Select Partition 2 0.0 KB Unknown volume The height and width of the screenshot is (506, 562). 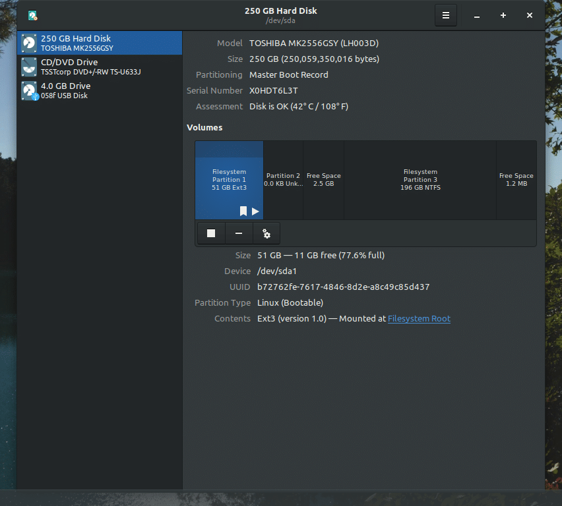(x=283, y=180)
